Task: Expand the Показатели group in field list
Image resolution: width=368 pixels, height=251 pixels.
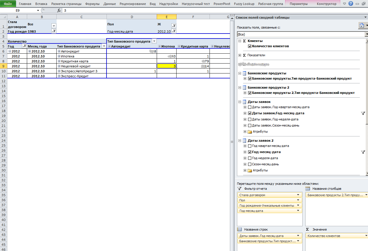Action: [x=240, y=55]
